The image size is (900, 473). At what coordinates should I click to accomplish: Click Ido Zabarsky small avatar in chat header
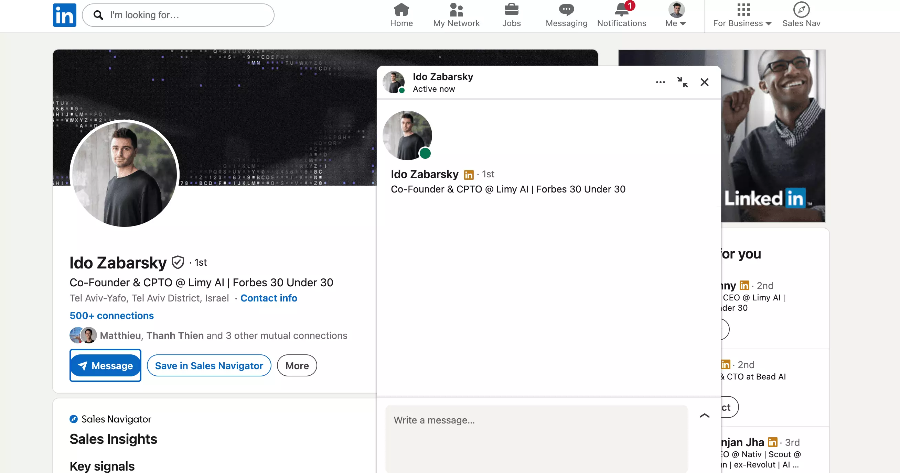(x=394, y=82)
